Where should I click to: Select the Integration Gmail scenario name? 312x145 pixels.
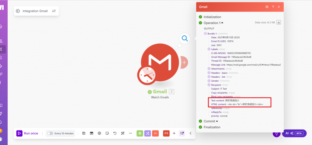[35, 11]
